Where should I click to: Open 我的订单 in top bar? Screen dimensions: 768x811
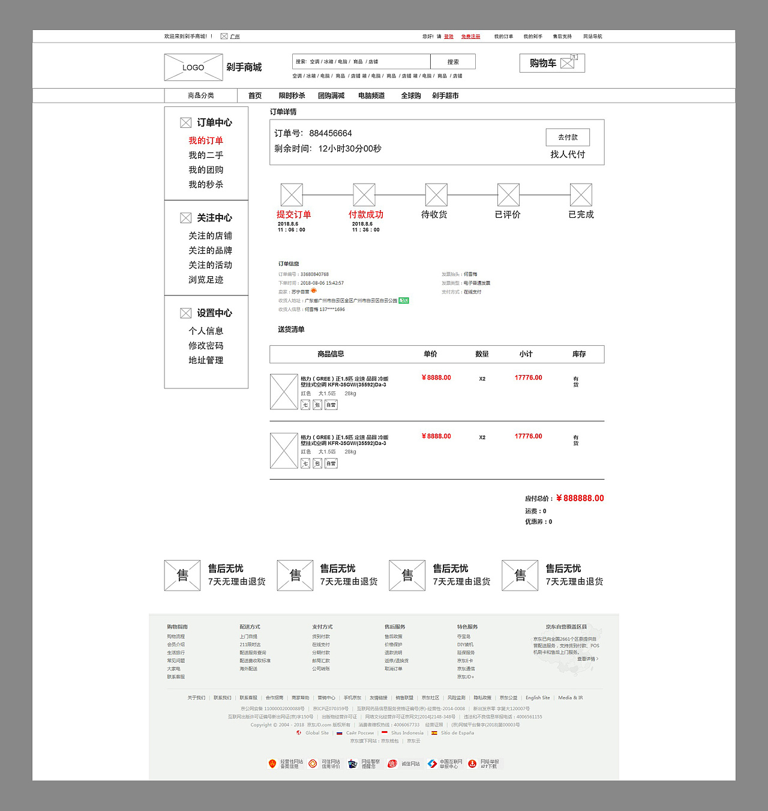[503, 37]
